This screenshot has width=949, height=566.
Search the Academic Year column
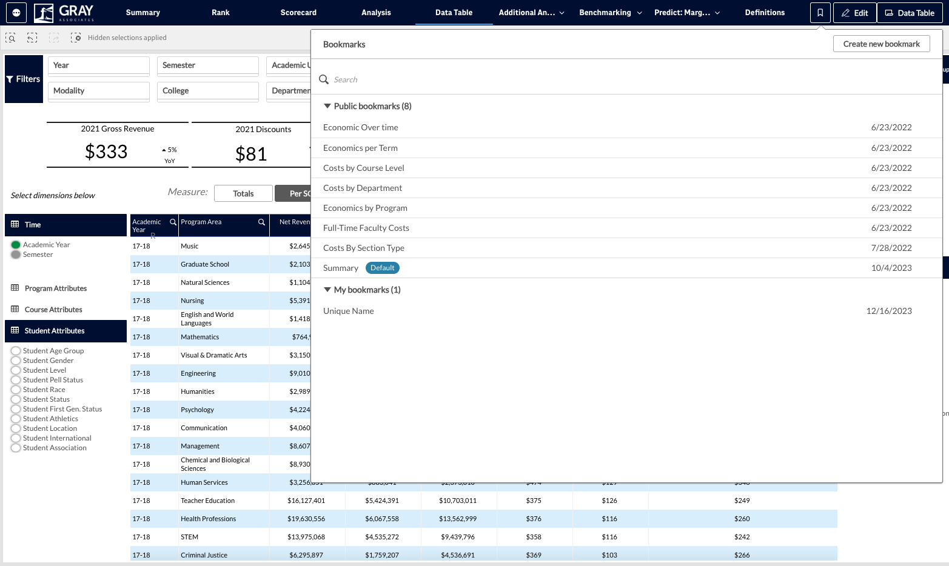coord(173,222)
